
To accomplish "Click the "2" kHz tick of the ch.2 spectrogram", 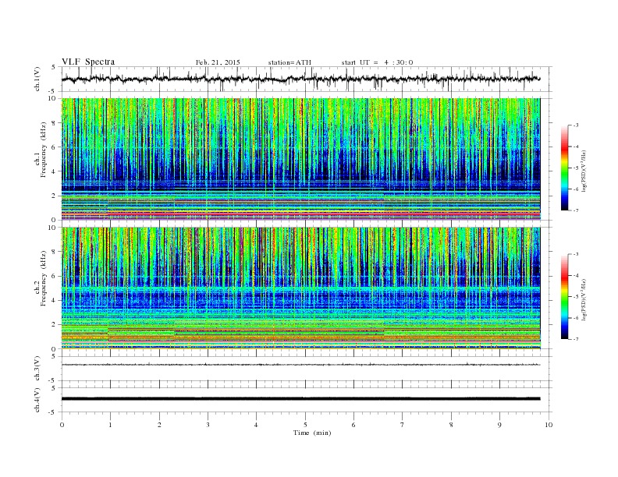I will pos(55,325).
